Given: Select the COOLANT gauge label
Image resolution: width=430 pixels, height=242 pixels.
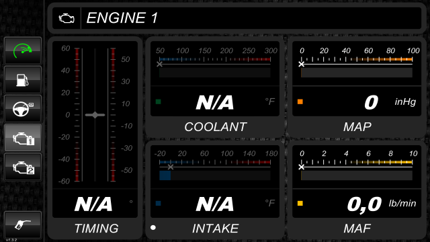Looking at the screenshot, I should coord(215,127).
